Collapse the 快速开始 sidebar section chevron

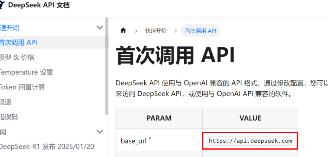point(99,27)
